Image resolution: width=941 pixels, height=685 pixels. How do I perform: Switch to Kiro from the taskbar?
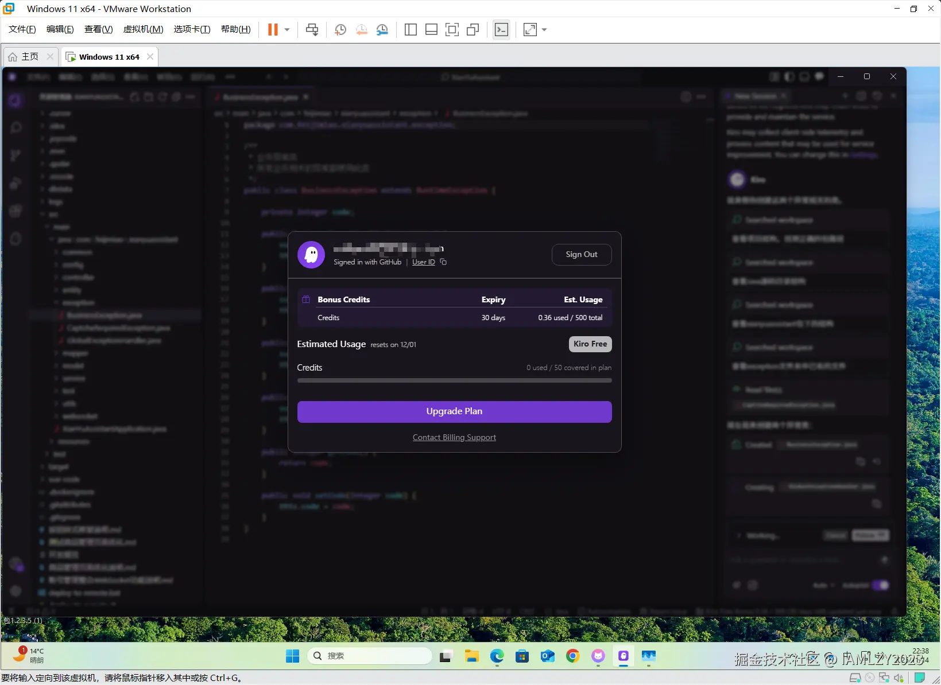click(624, 656)
